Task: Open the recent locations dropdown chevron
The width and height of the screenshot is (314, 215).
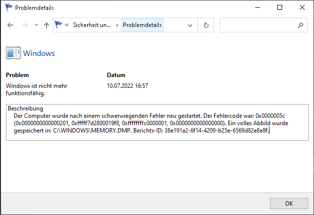Action: (36, 25)
